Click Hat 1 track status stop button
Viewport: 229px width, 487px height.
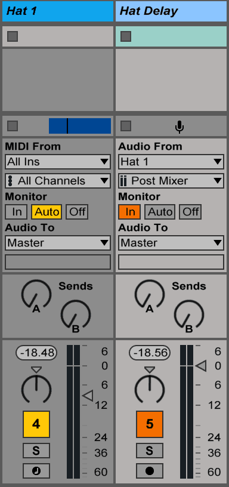pos(13,126)
